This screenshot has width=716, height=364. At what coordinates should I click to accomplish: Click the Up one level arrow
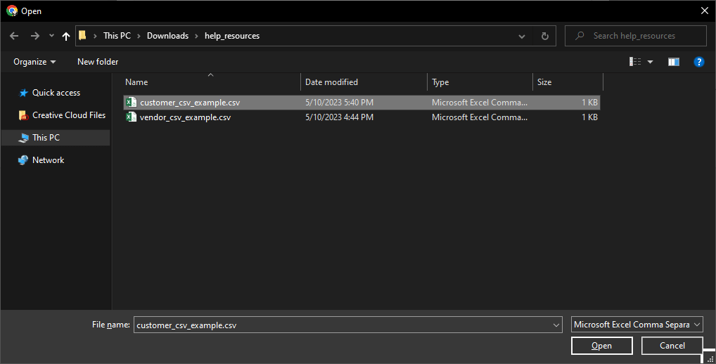pos(66,36)
